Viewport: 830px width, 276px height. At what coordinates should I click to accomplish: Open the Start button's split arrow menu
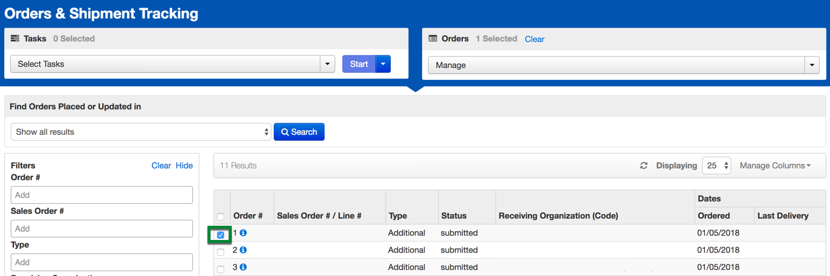point(383,64)
